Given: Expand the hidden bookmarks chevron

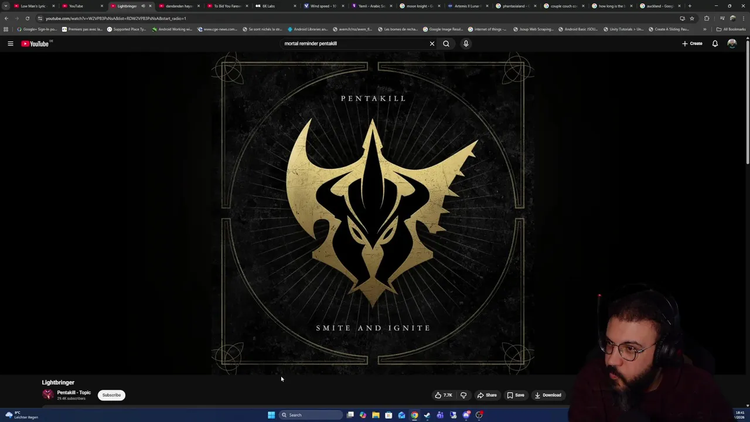Looking at the screenshot, I should [704, 29].
